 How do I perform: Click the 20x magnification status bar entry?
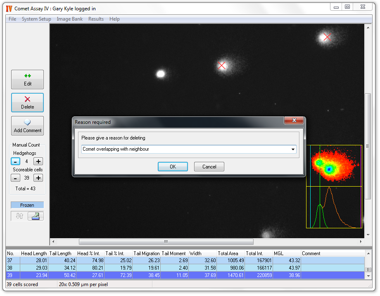coord(83,284)
